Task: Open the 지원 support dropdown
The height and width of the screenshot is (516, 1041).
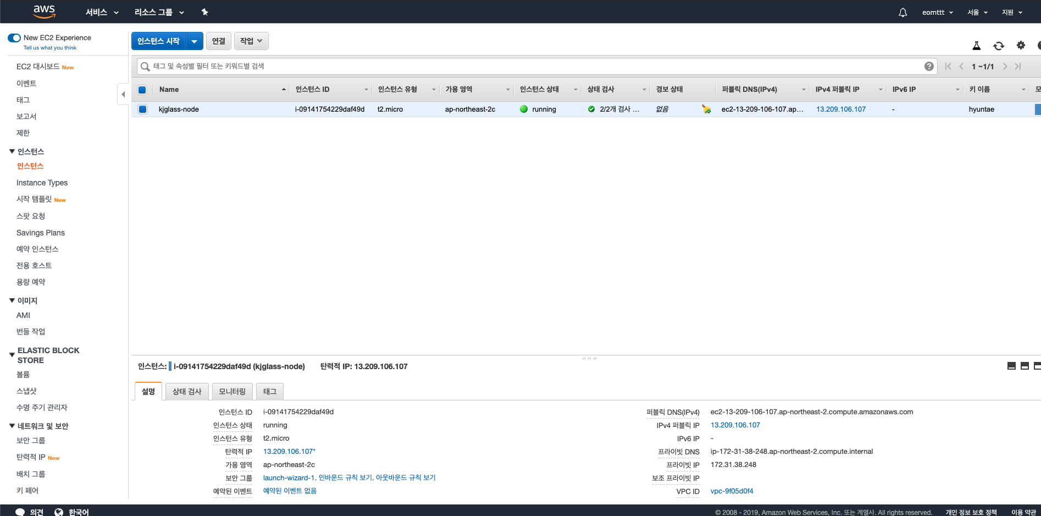Action: point(1012,12)
